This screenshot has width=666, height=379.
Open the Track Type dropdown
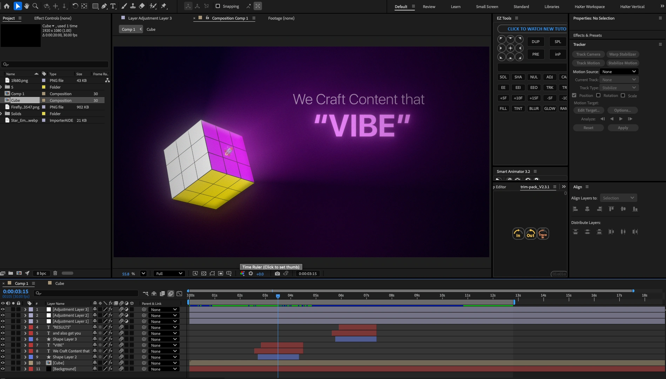(619, 87)
